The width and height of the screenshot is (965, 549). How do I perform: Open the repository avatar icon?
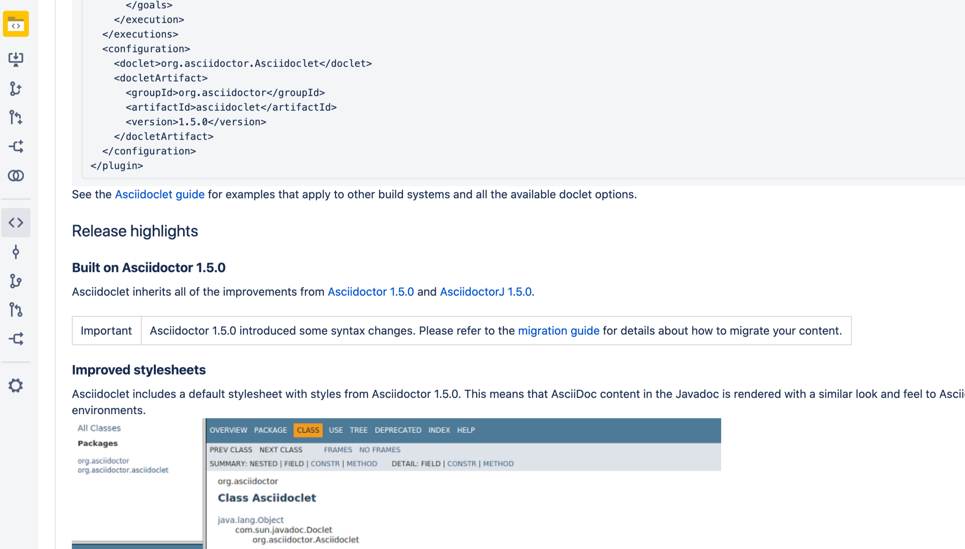[x=16, y=24]
